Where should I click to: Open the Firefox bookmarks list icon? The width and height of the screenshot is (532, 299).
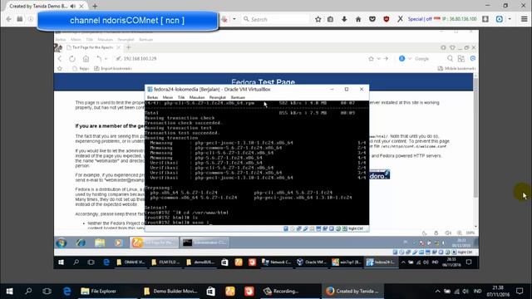click(x=331, y=19)
